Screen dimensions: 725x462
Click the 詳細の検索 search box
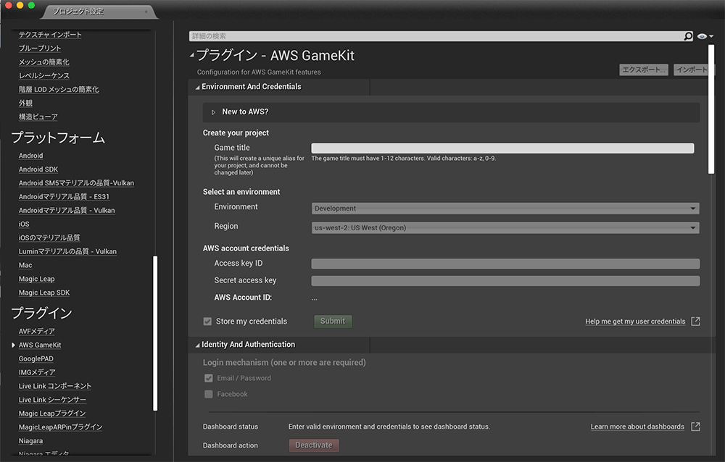[x=436, y=36]
